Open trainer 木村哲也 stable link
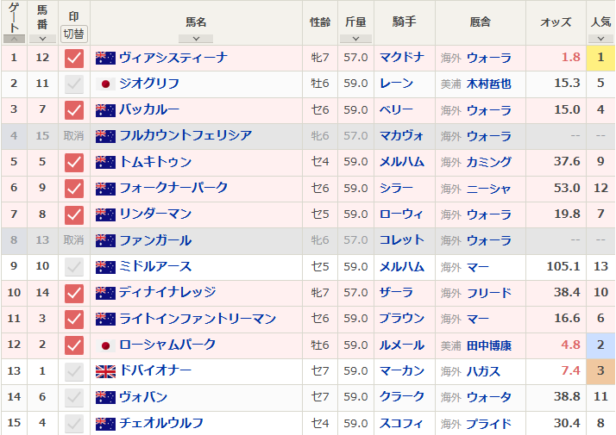Screen dimensions: 616x435 tap(488, 84)
